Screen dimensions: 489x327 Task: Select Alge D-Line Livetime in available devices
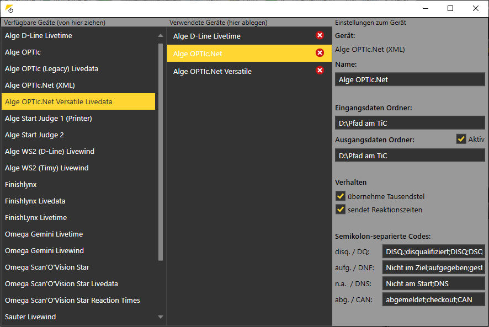pos(78,35)
